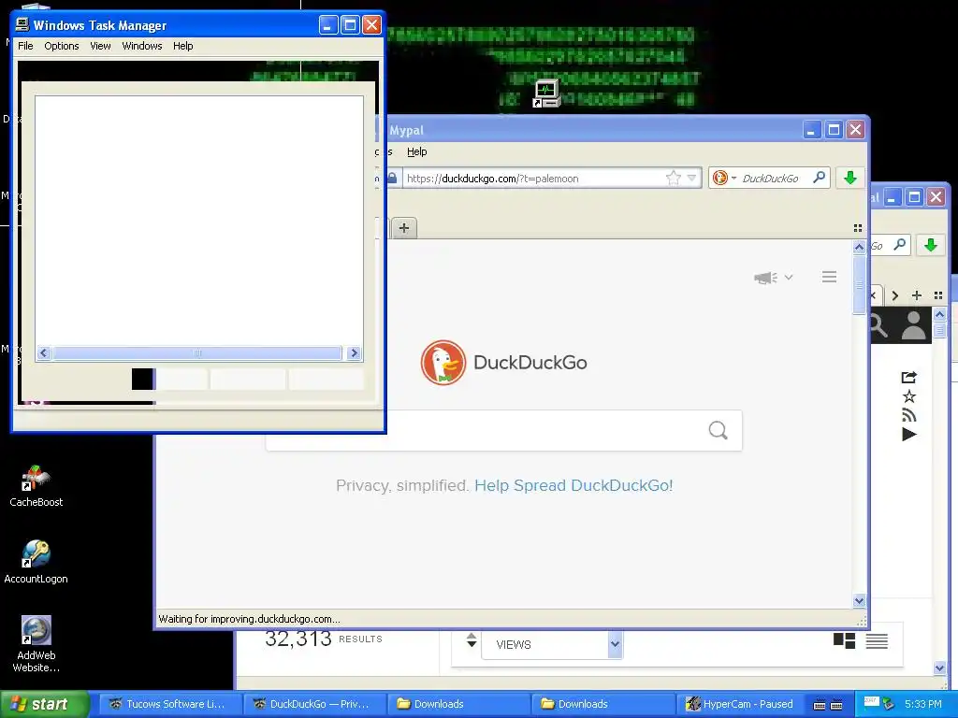Click the tab groups grid icon in rear window
Screen dimensions: 958x718
[938, 295]
